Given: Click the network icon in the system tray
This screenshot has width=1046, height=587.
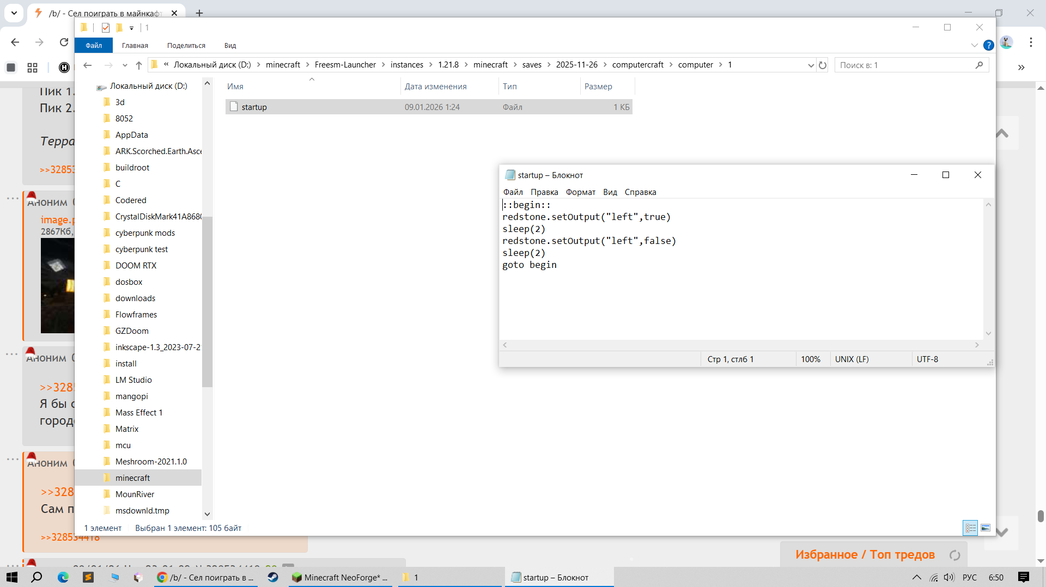Looking at the screenshot, I should click(x=934, y=577).
